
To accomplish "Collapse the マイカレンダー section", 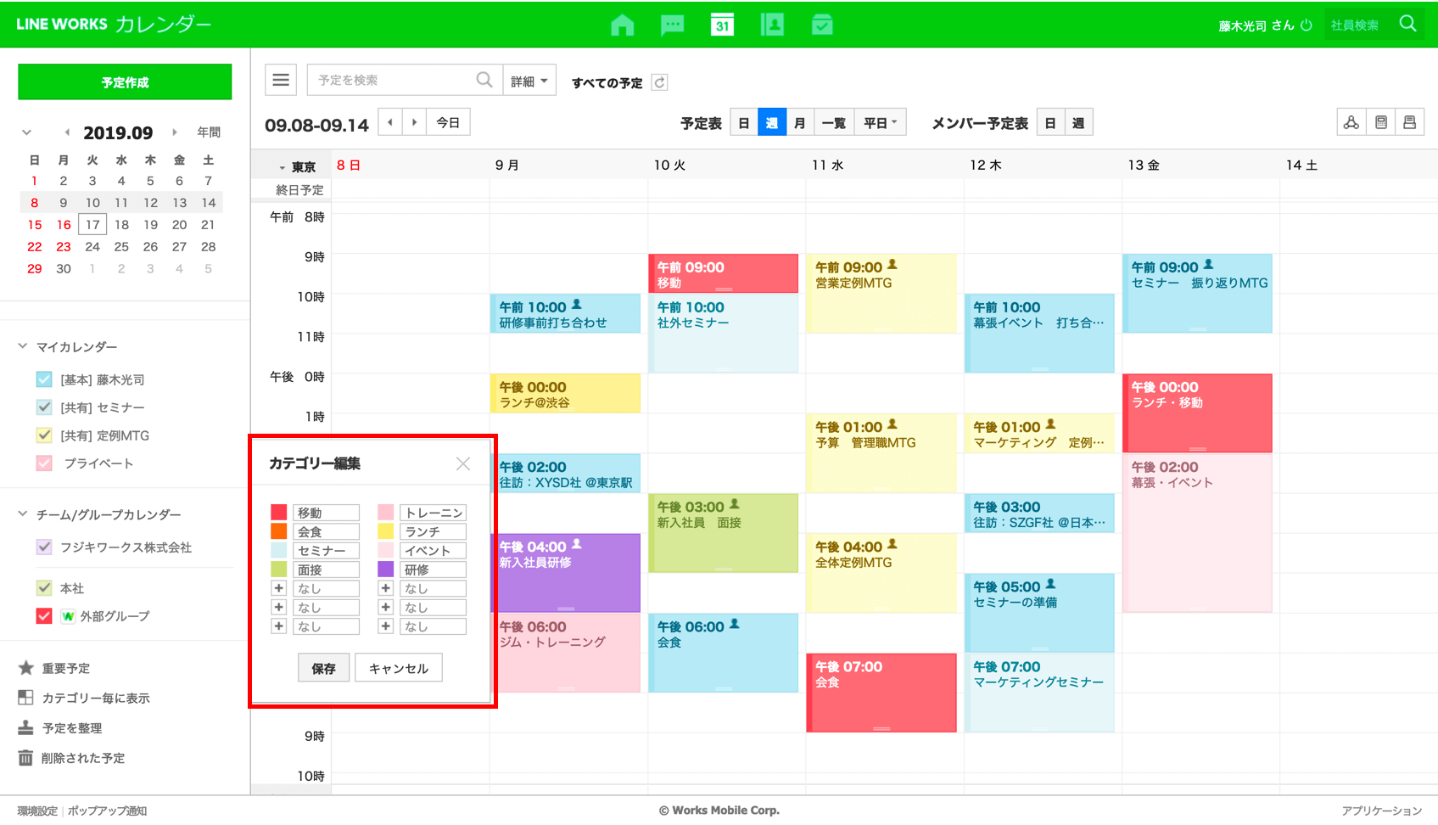I will click(x=23, y=346).
